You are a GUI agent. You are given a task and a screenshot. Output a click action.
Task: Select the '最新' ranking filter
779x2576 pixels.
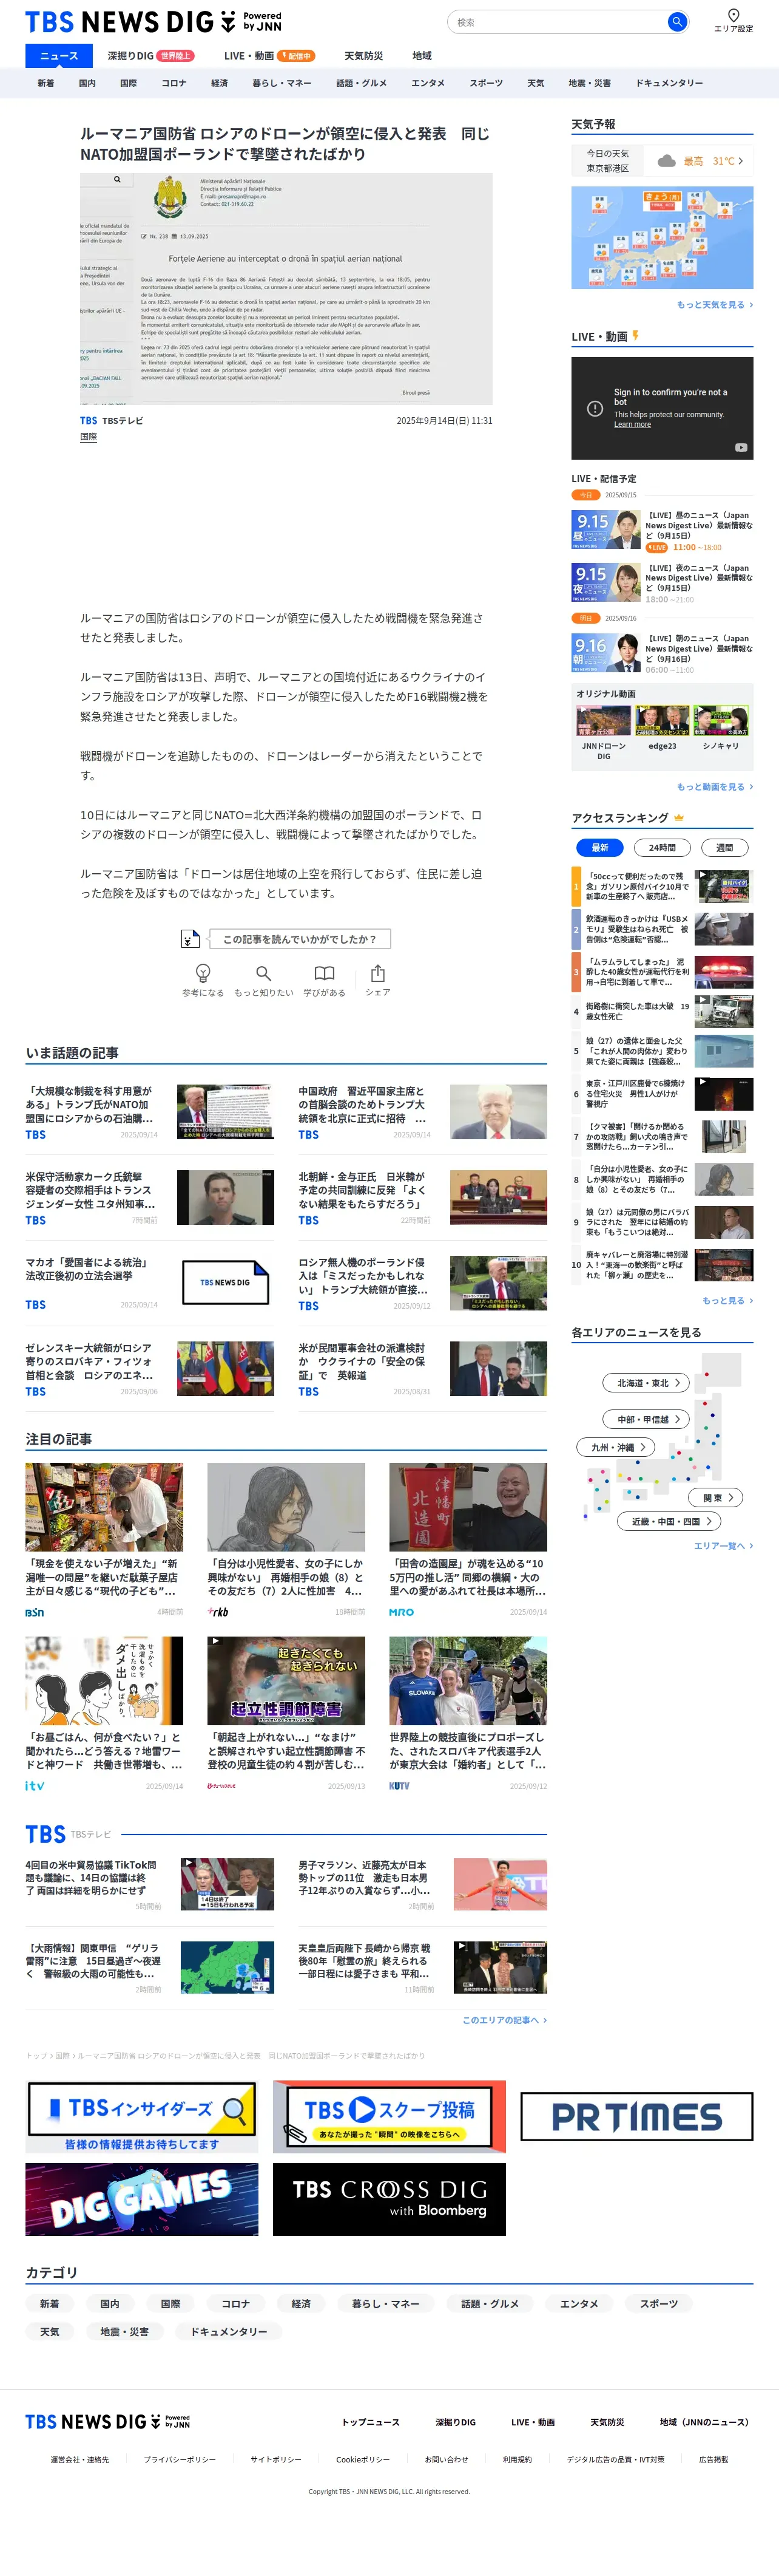coord(600,847)
